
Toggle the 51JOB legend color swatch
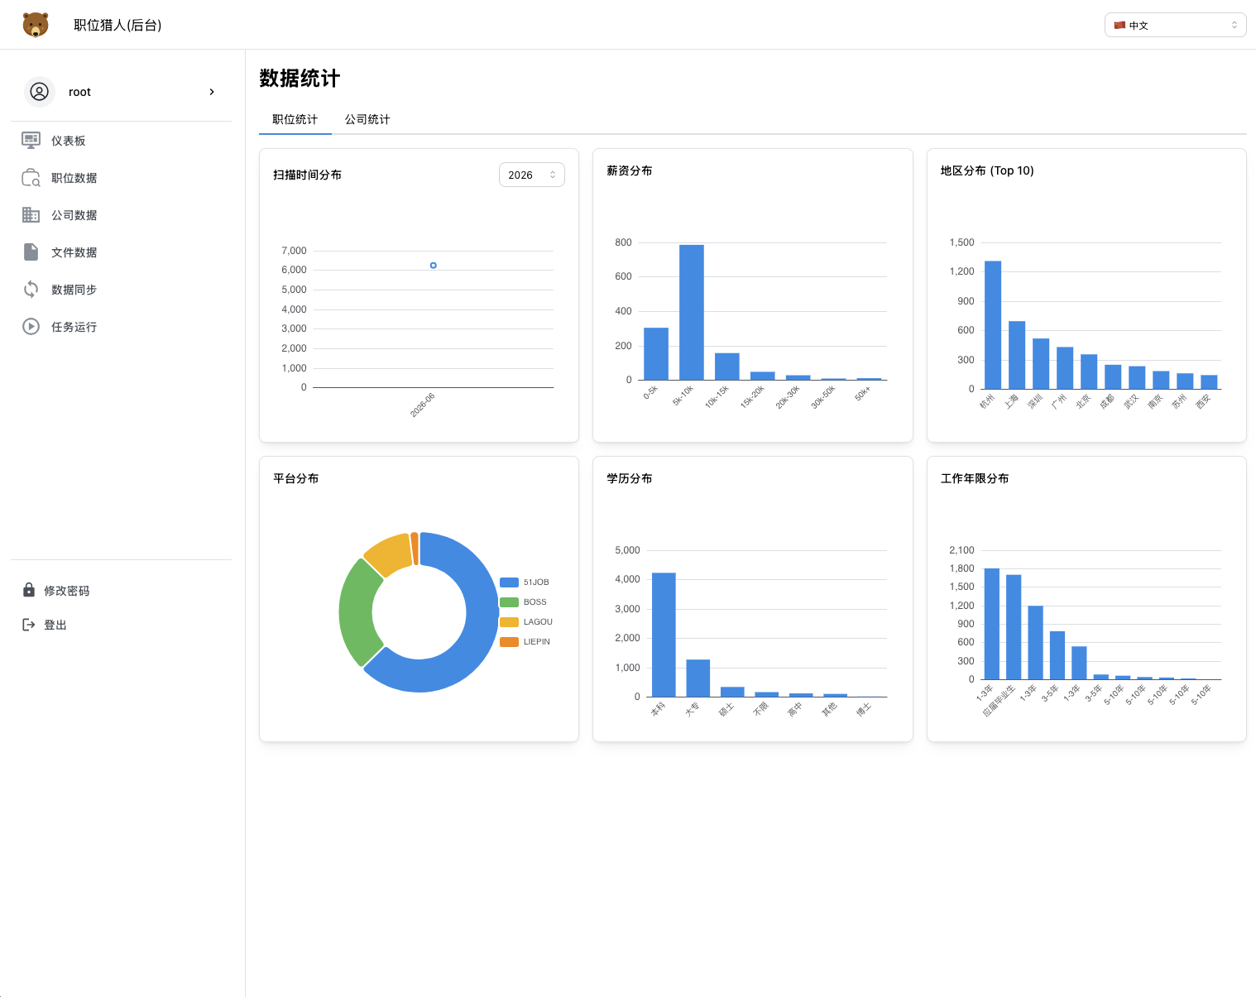point(509,582)
